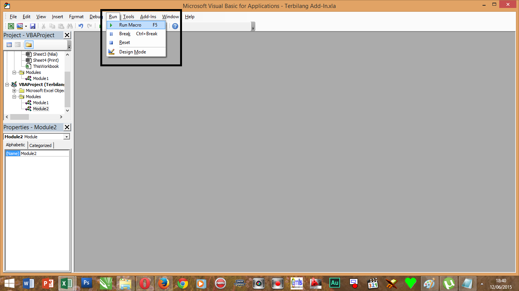Click the View Code icon in Project panel
The image size is (519, 291).
pos(9,45)
